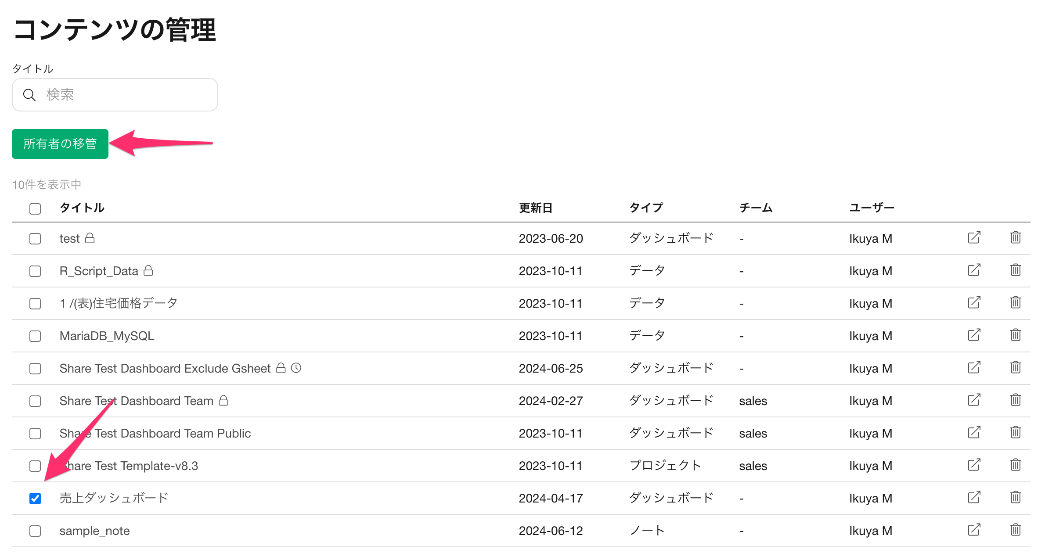1045x560 pixels.
Task: Open the MariaDB_MySQL title link
Action: coord(107,336)
